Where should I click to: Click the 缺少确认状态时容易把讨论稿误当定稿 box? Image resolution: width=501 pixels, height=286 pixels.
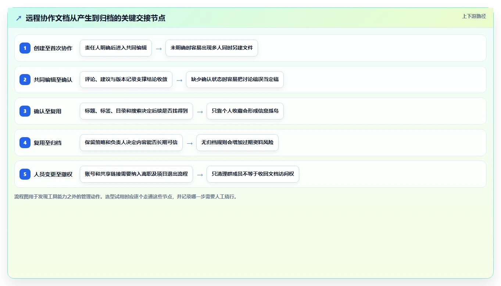pos(235,80)
